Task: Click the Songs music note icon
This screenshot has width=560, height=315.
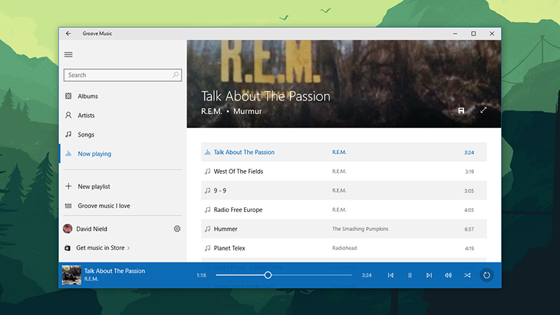Action: click(x=68, y=134)
